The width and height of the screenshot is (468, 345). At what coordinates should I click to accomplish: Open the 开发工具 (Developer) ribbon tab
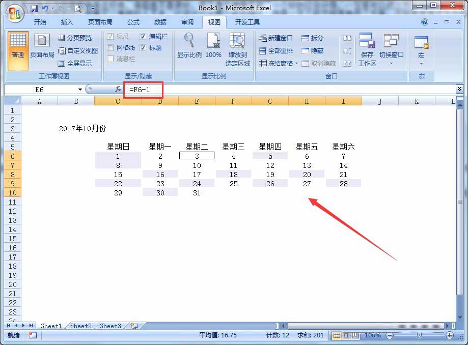pyautogui.click(x=247, y=22)
